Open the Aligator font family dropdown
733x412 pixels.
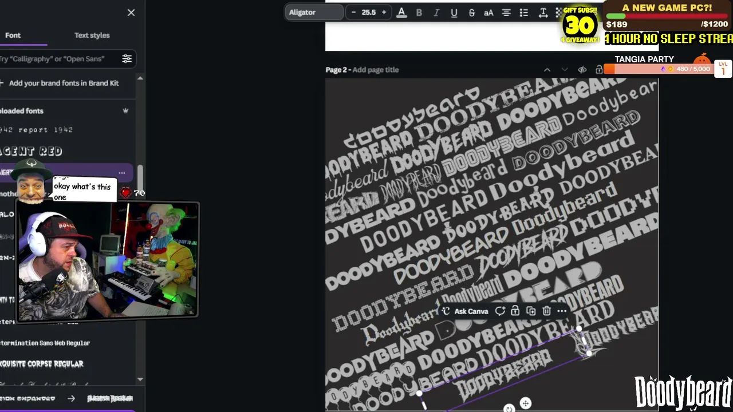pyautogui.click(x=314, y=13)
